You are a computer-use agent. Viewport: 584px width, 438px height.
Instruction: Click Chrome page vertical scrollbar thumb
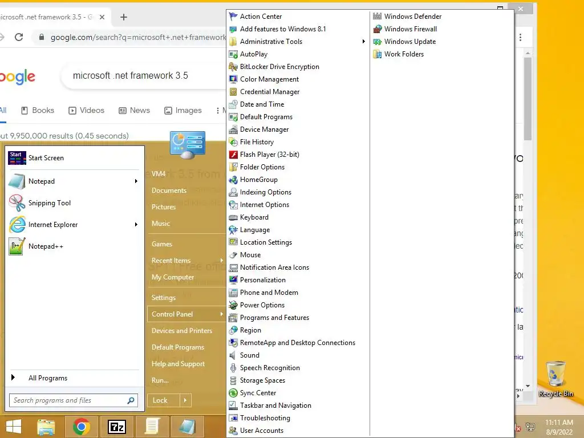click(528, 99)
